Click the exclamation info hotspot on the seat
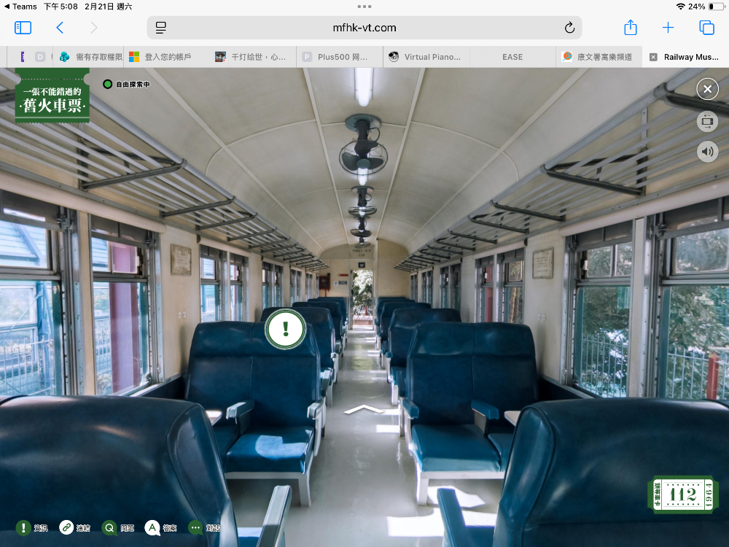This screenshot has width=729, height=547. (285, 329)
